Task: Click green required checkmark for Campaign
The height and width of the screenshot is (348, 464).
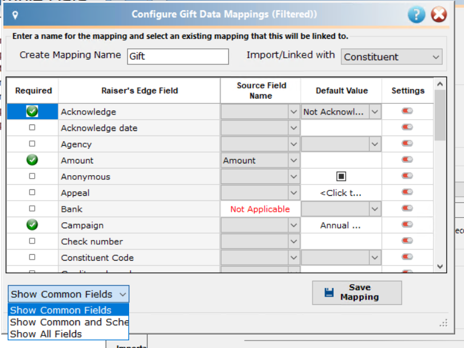Action: pos(32,225)
